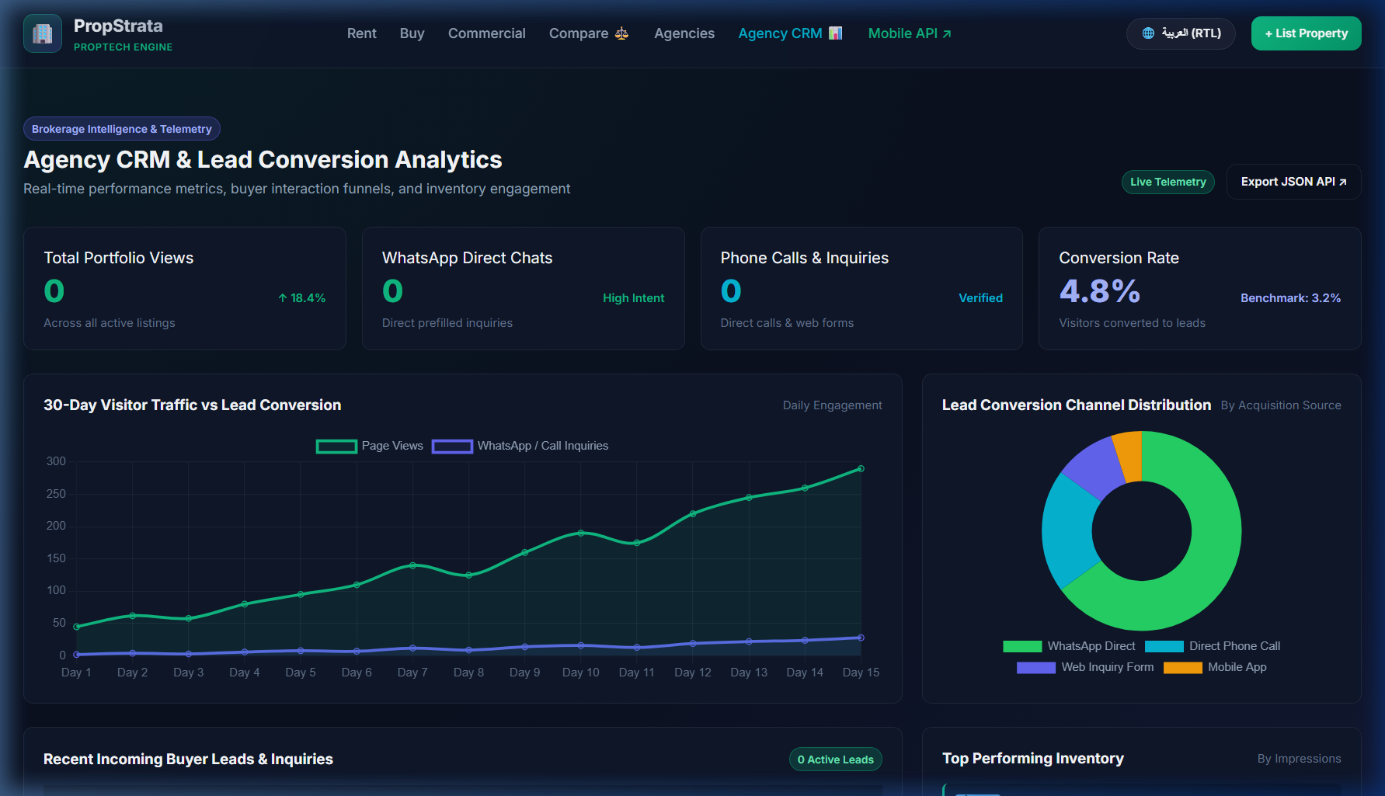Click the chart icon beside Agency CRM
The image size is (1385, 796).
[835, 33]
